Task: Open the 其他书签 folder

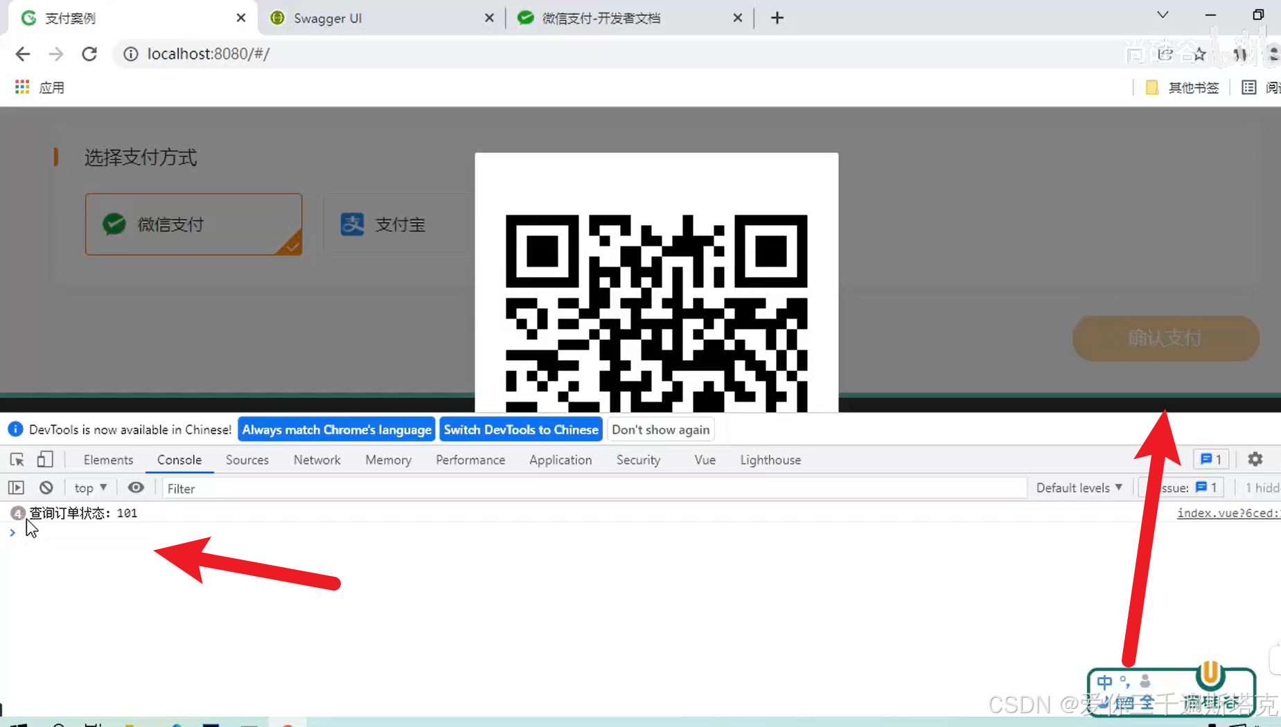Action: pyautogui.click(x=1183, y=87)
